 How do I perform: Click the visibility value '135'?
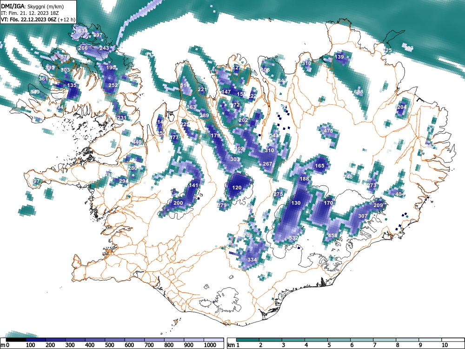pyautogui.click(x=72, y=85)
